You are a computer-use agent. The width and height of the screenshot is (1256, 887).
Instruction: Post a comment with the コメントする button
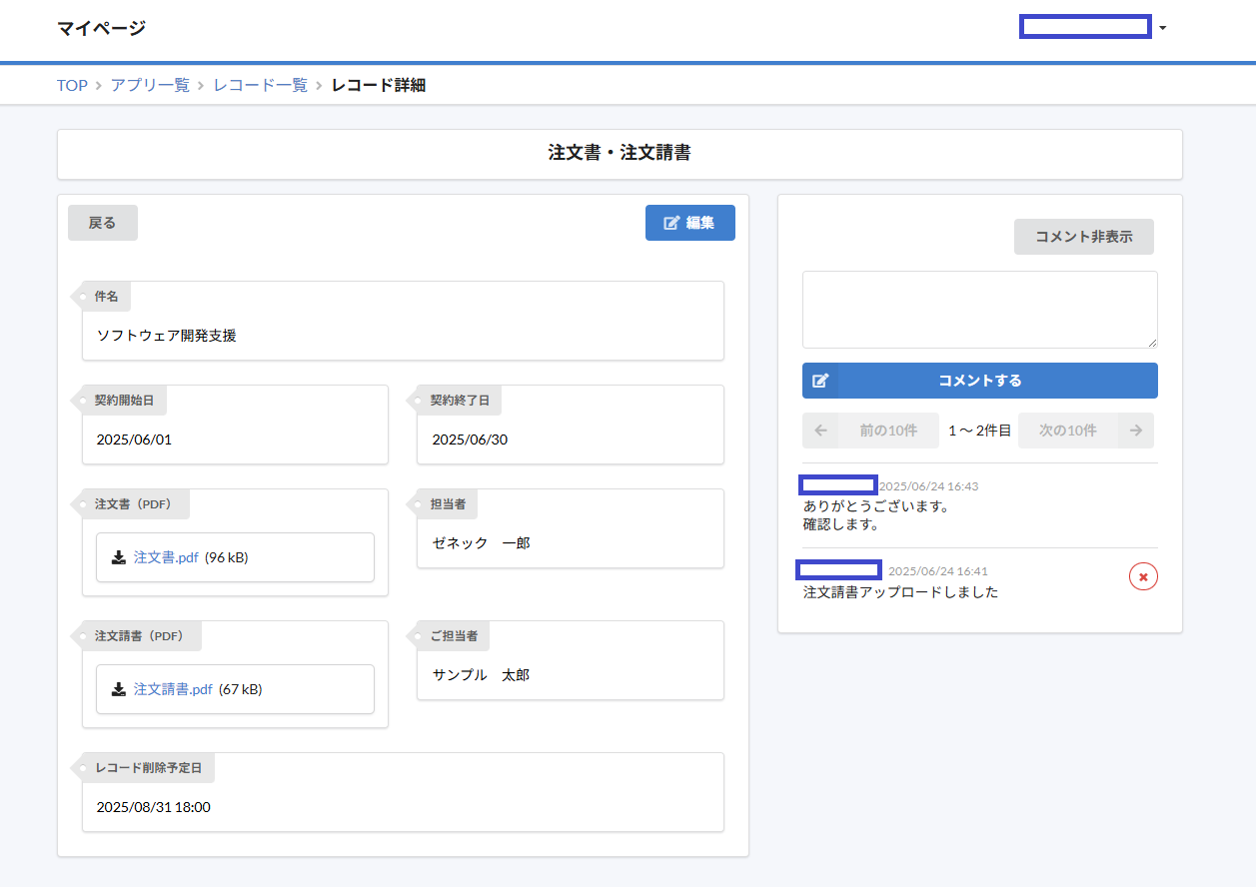point(979,381)
